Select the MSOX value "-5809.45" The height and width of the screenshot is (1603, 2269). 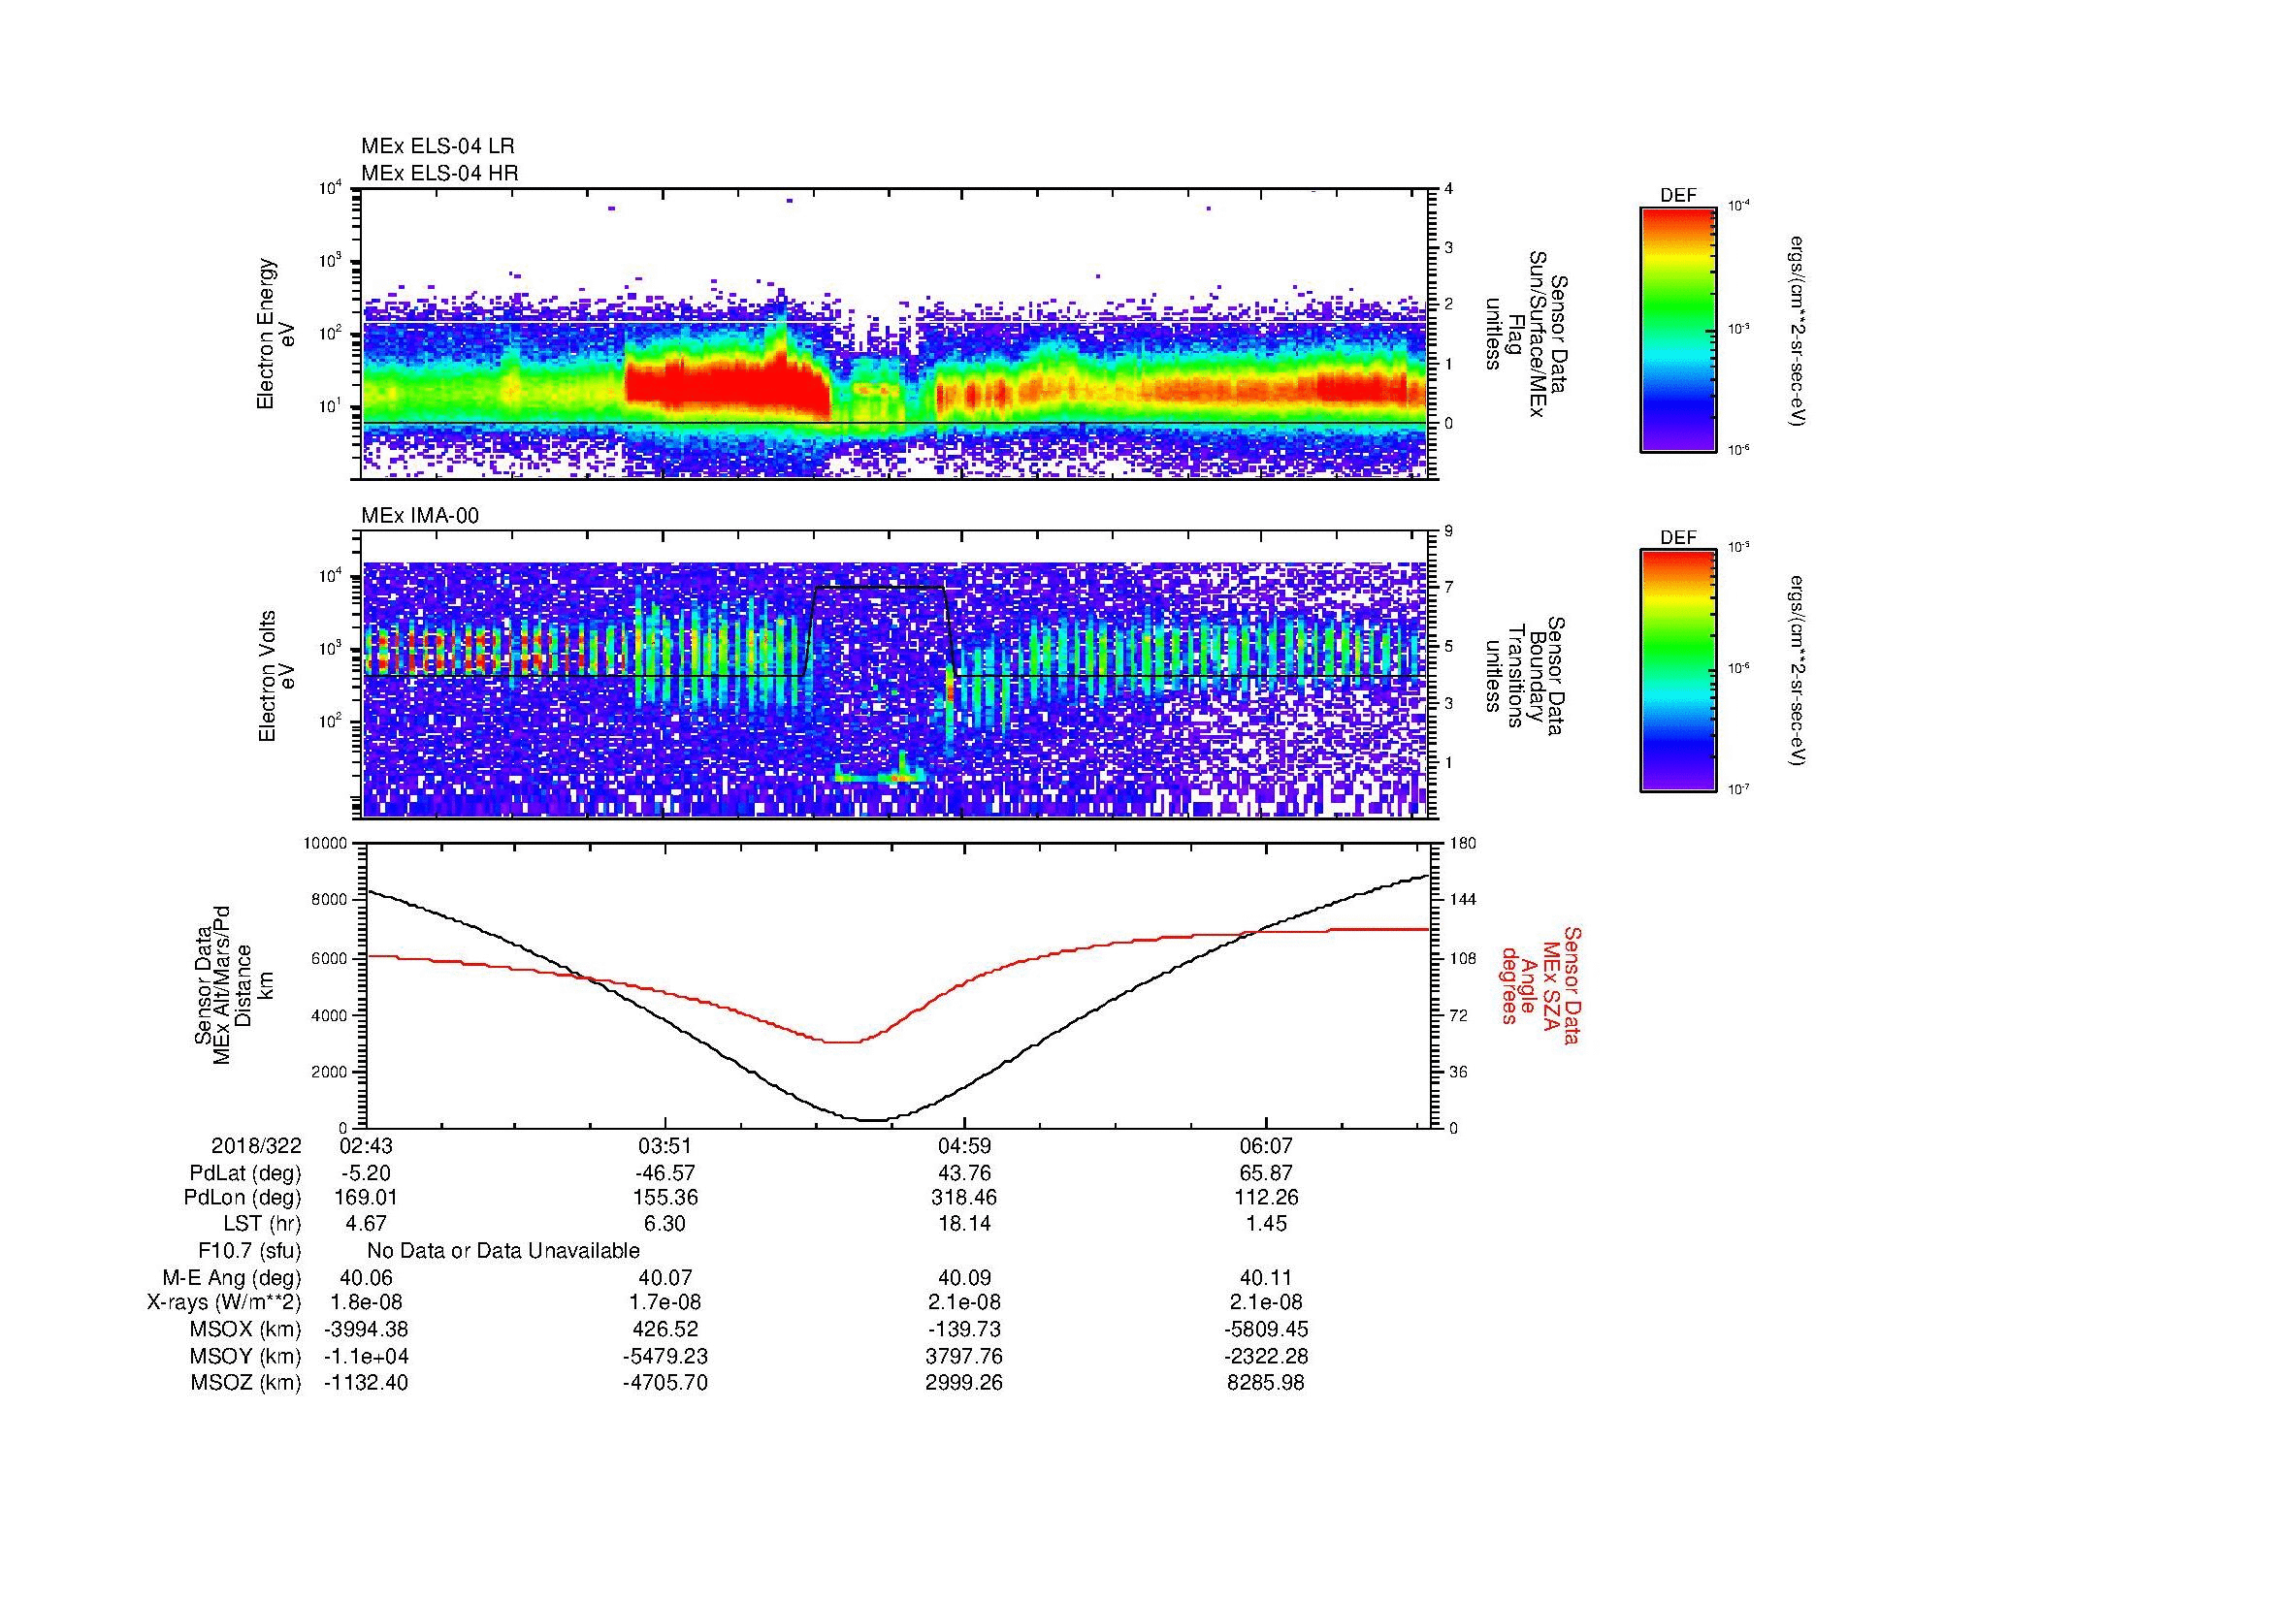[x=1266, y=1330]
